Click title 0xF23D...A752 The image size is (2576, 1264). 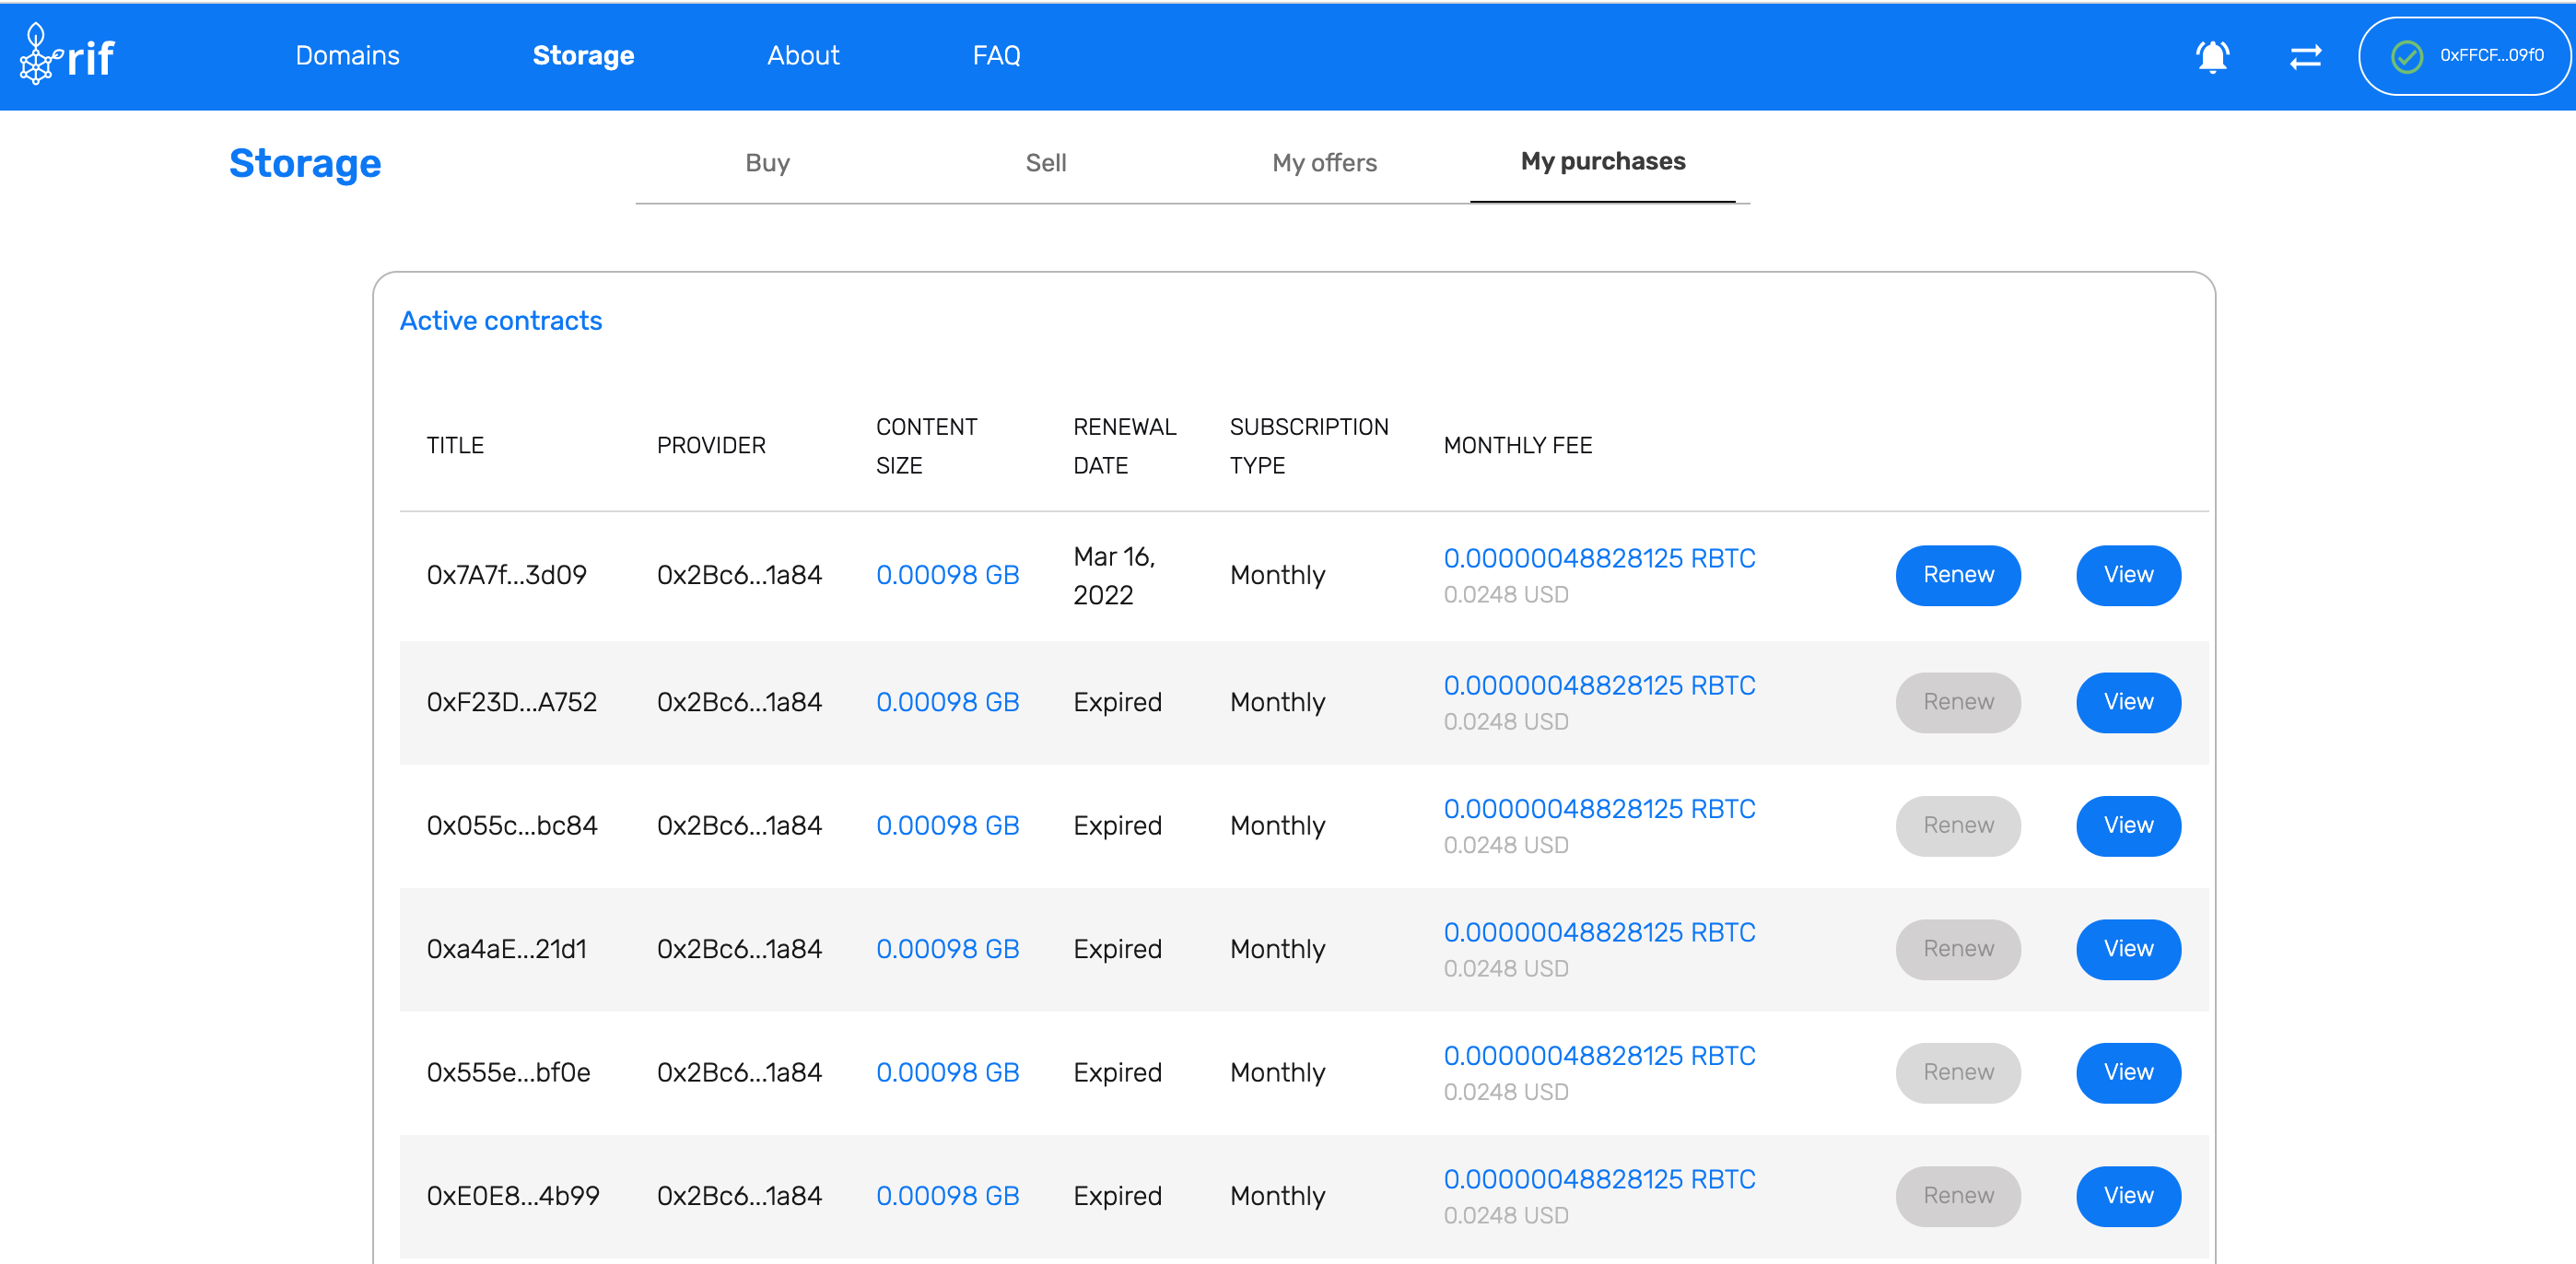[x=511, y=702]
